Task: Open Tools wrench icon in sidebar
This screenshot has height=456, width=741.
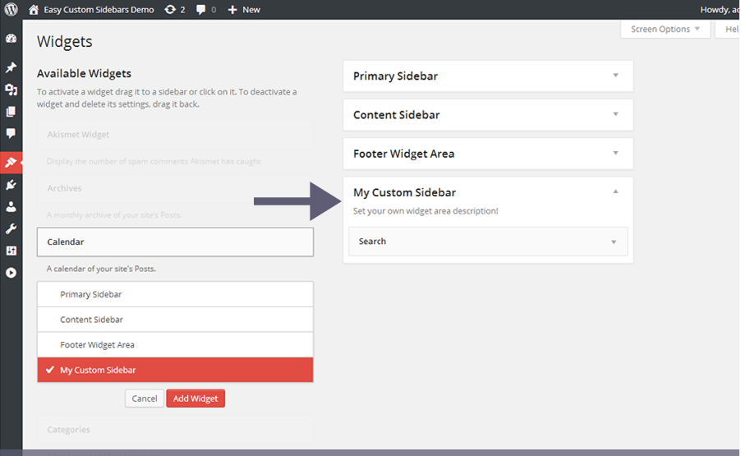Action: (x=11, y=228)
